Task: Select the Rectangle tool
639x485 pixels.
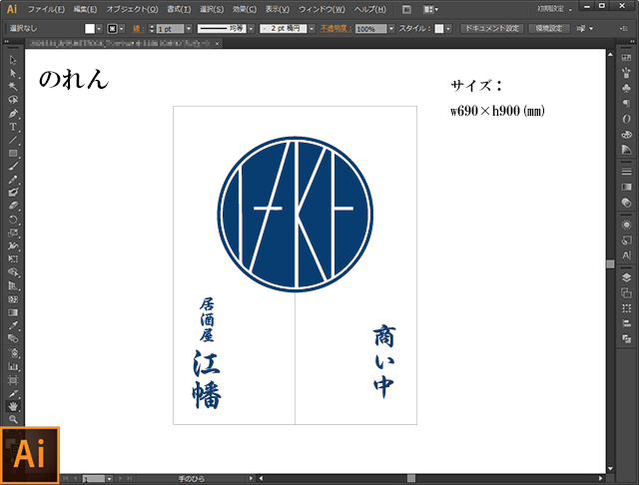Action: click(x=13, y=153)
